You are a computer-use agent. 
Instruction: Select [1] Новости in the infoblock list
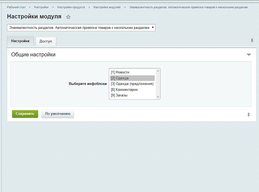(120, 72)
